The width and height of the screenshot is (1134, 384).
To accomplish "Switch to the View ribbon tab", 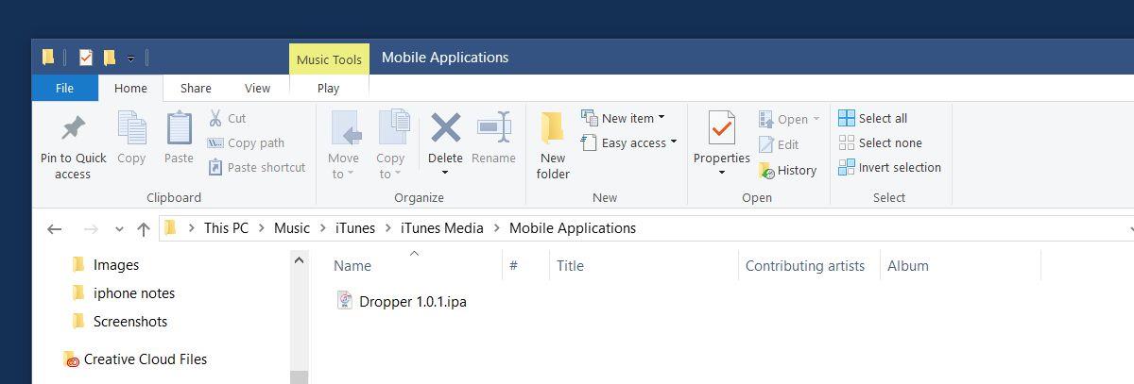I will 257,88.
